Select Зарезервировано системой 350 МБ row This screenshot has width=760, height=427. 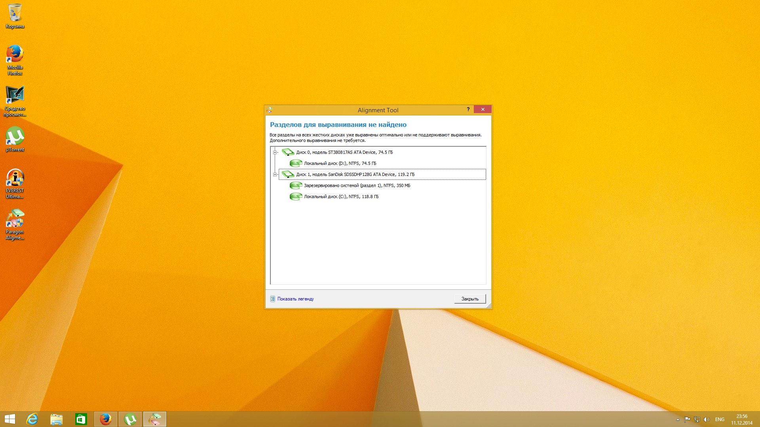(x=357, y=185)
